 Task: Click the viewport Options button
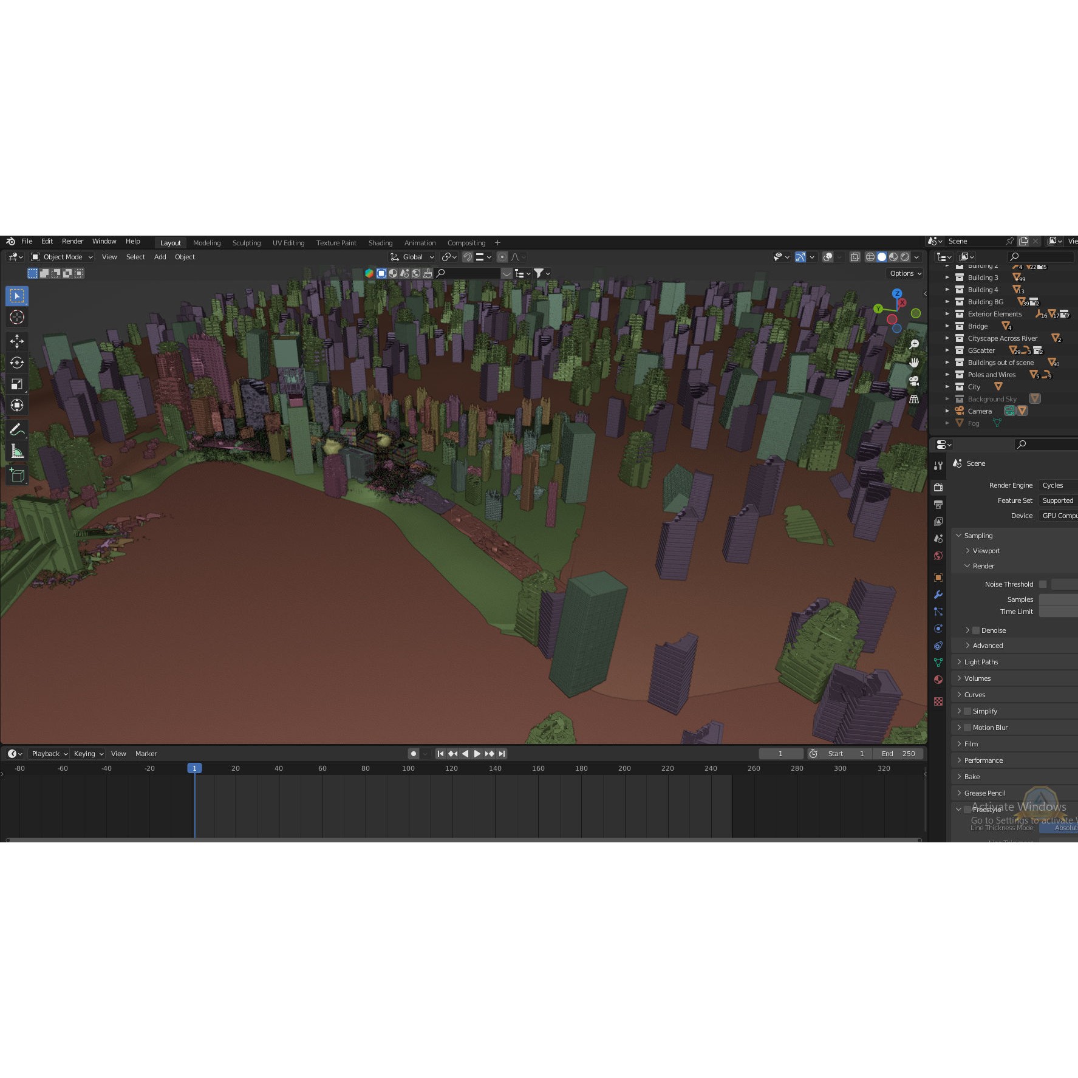coord(904,273)
